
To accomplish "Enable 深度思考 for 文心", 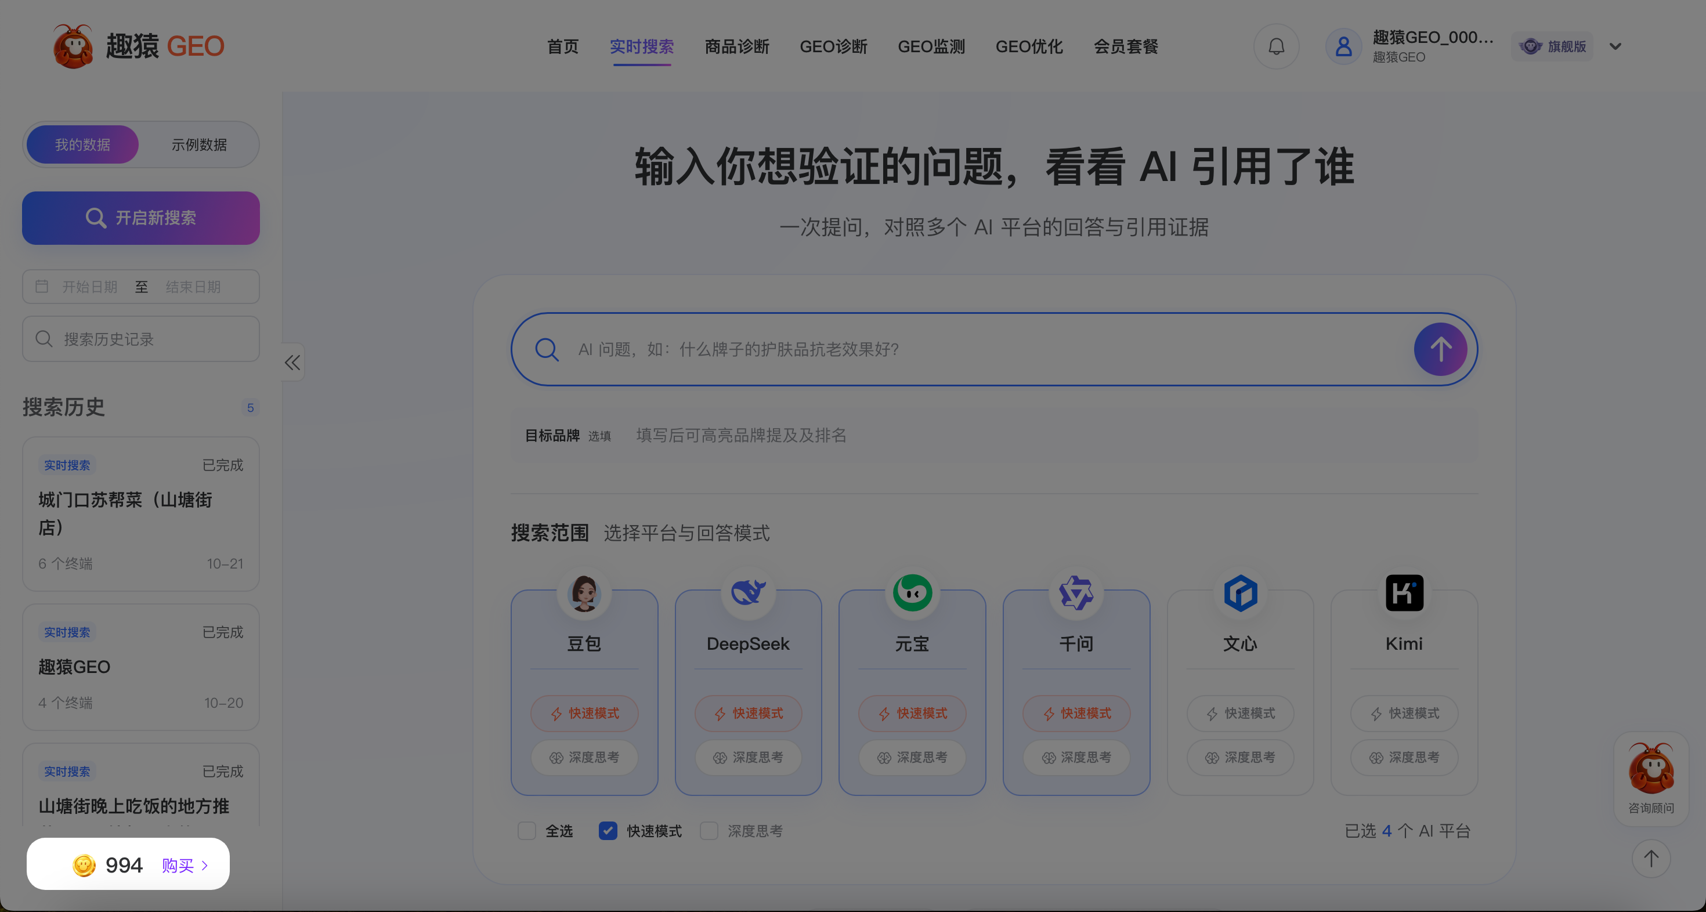I will (x=1240, y=757).
